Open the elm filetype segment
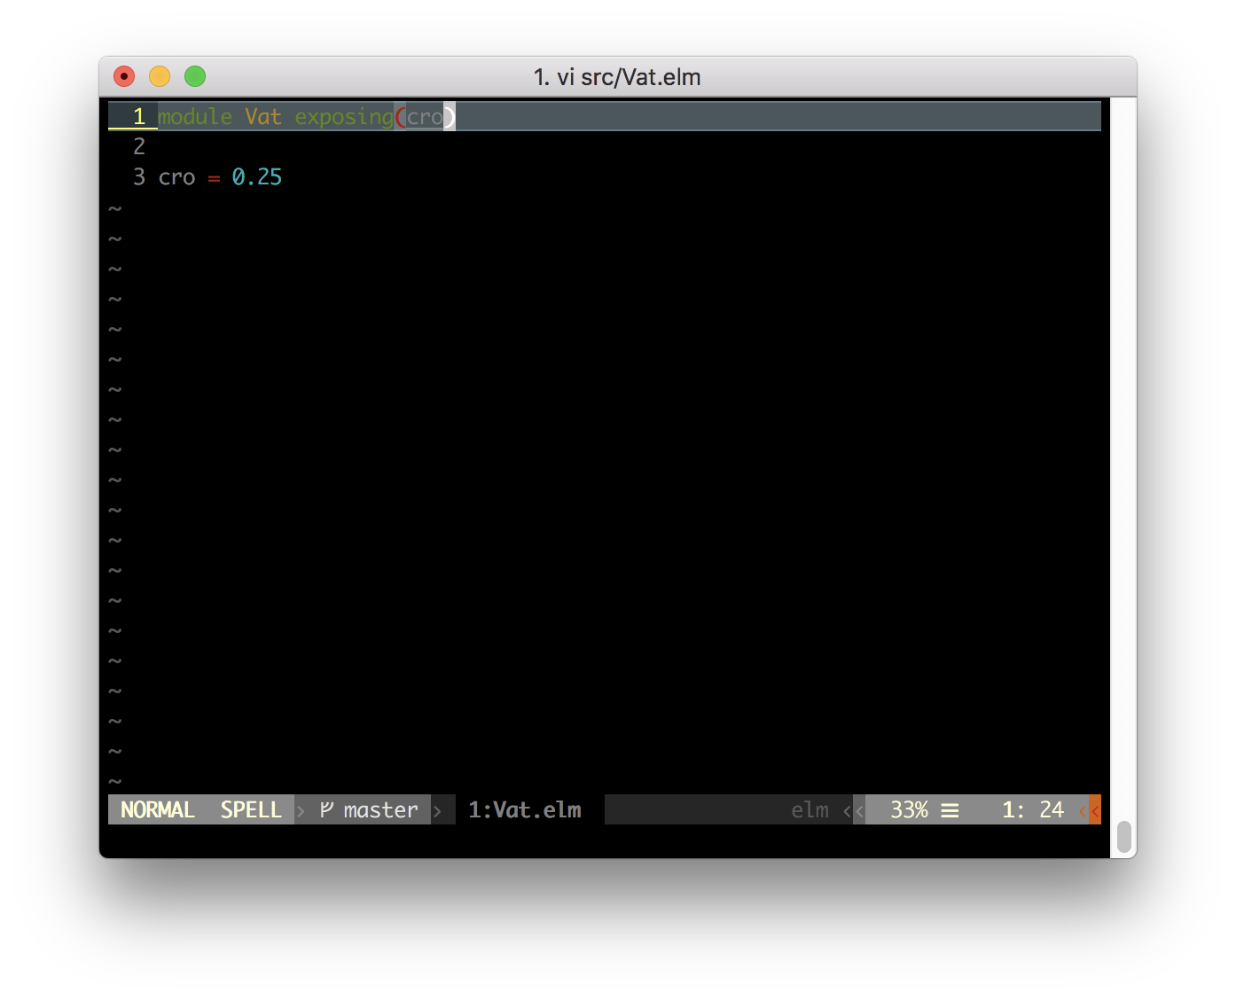Viewport: 1236px width, 1000px height. [809, 809]
